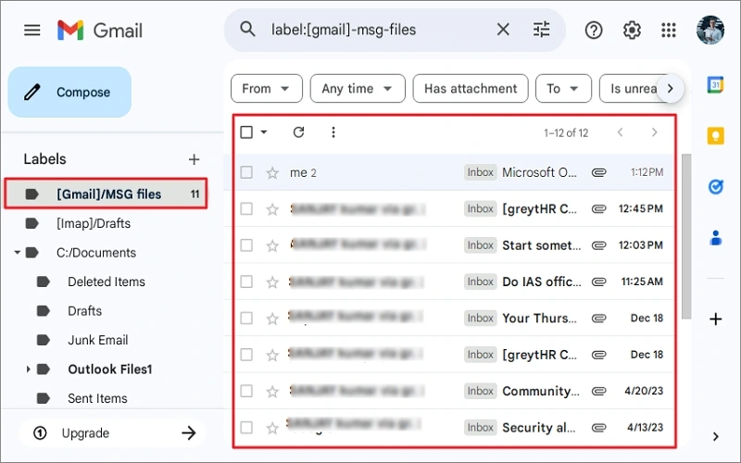Select the 12:45 PM email checkbox

pos(246,209)
